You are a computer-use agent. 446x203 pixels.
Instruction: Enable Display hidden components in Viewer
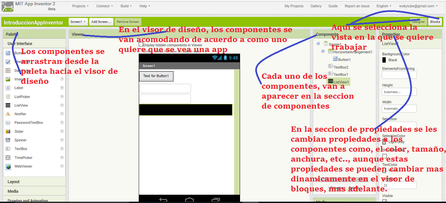(141, 44)
